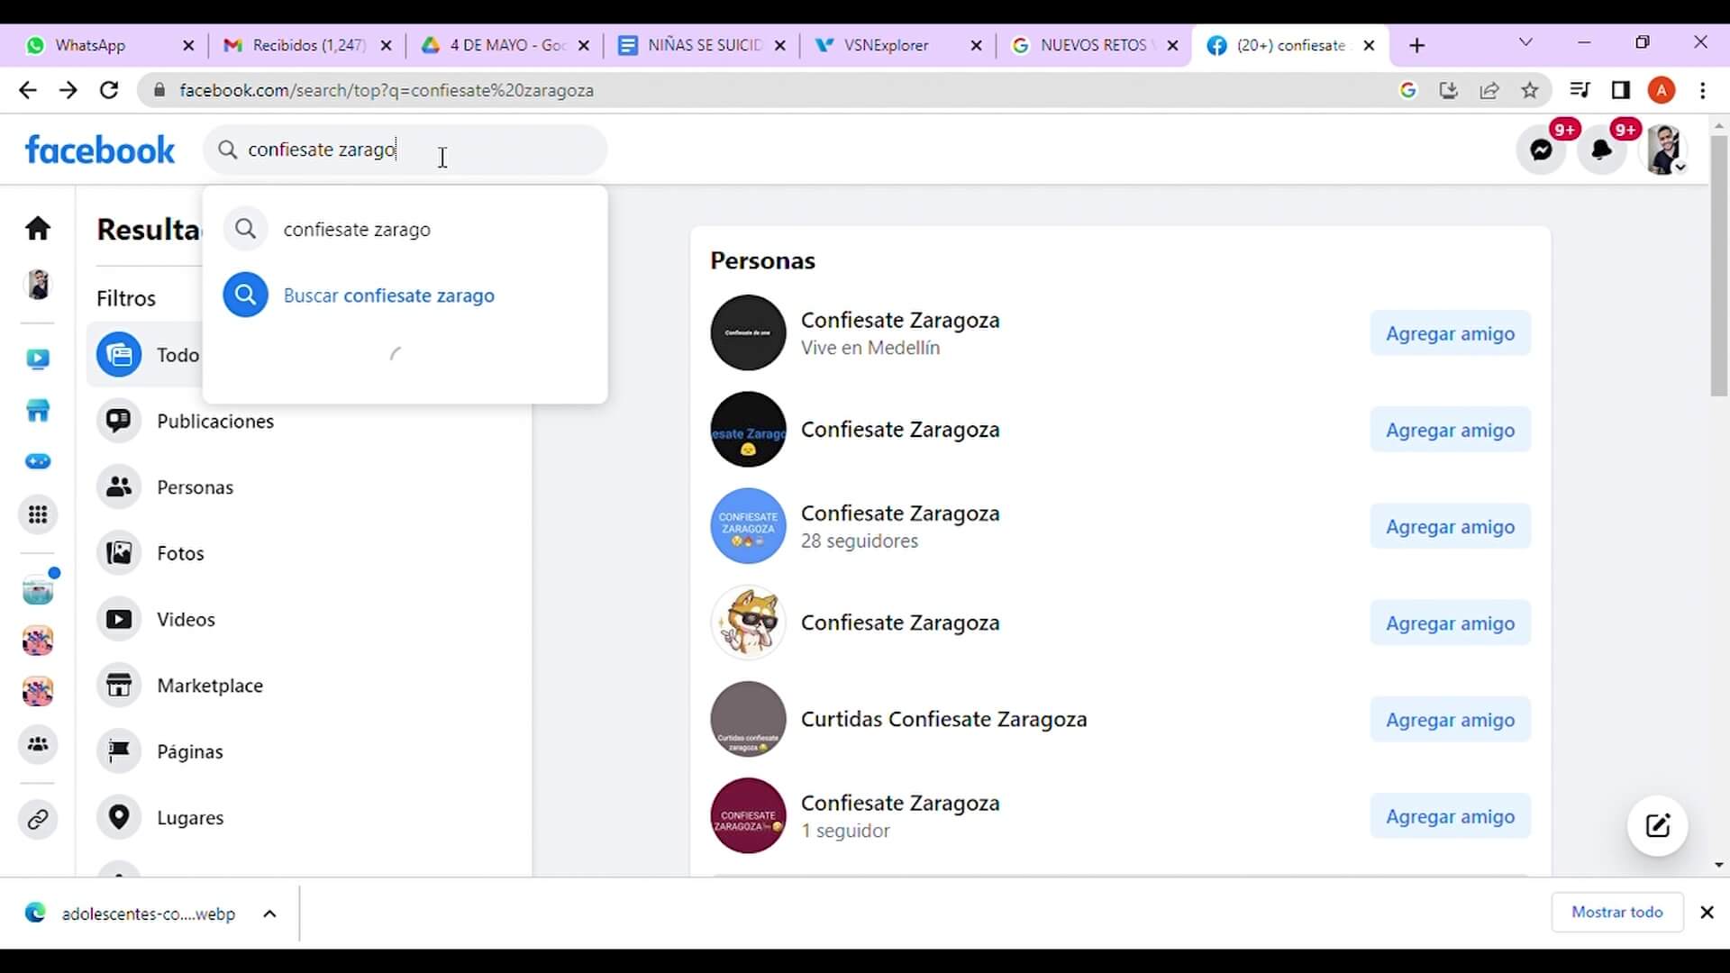The height and width of the screenshot is (973, 1730).
Task: Expand the Mostrar todo link
Action: coord(1618,913)
